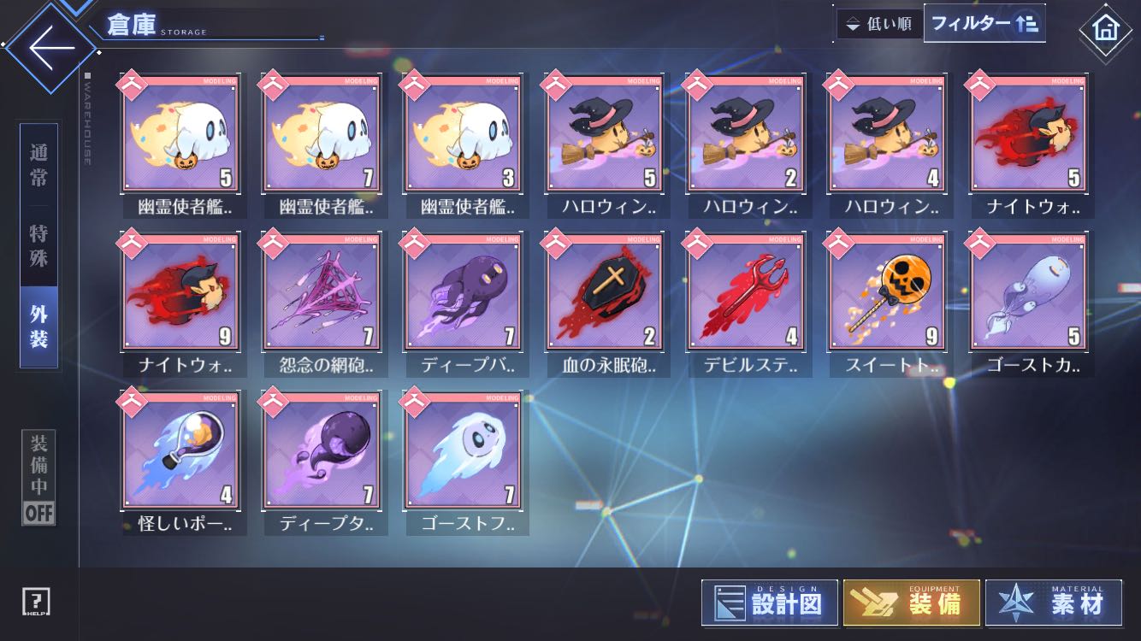Image resolution: width=1141 pixels, height=641 pixels.
Task: Return to home via house icon
Action: coord(1105,30)
